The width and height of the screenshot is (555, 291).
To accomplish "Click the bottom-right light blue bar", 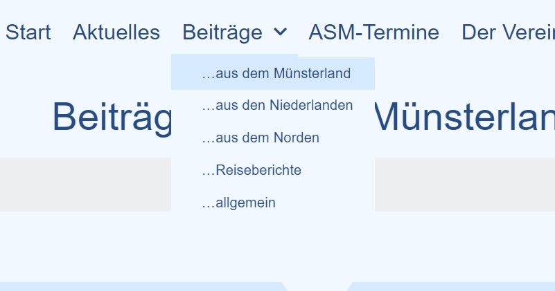I will [450, 286].
